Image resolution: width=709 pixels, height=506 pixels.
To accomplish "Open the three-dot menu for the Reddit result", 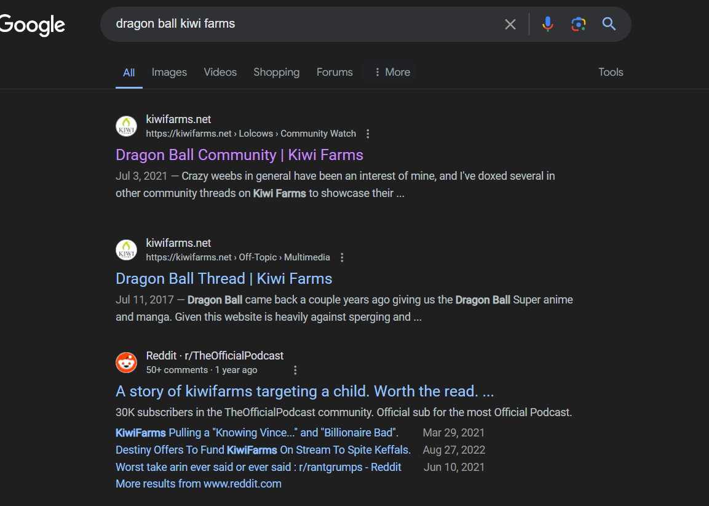I will (295, 370).
